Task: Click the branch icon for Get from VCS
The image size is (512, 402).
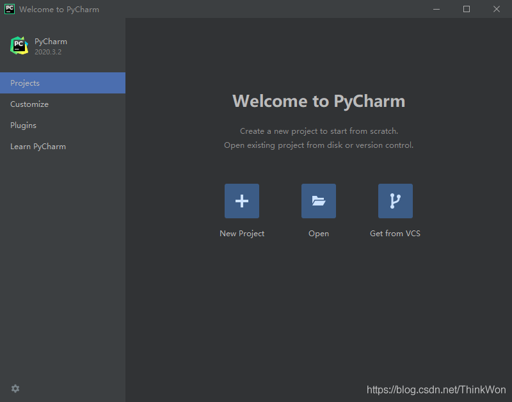Action: 395,201
